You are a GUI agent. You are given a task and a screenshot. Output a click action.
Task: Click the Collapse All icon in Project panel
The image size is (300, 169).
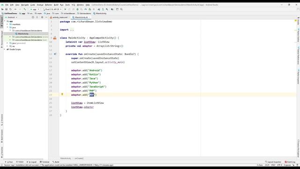click(37, 17)
